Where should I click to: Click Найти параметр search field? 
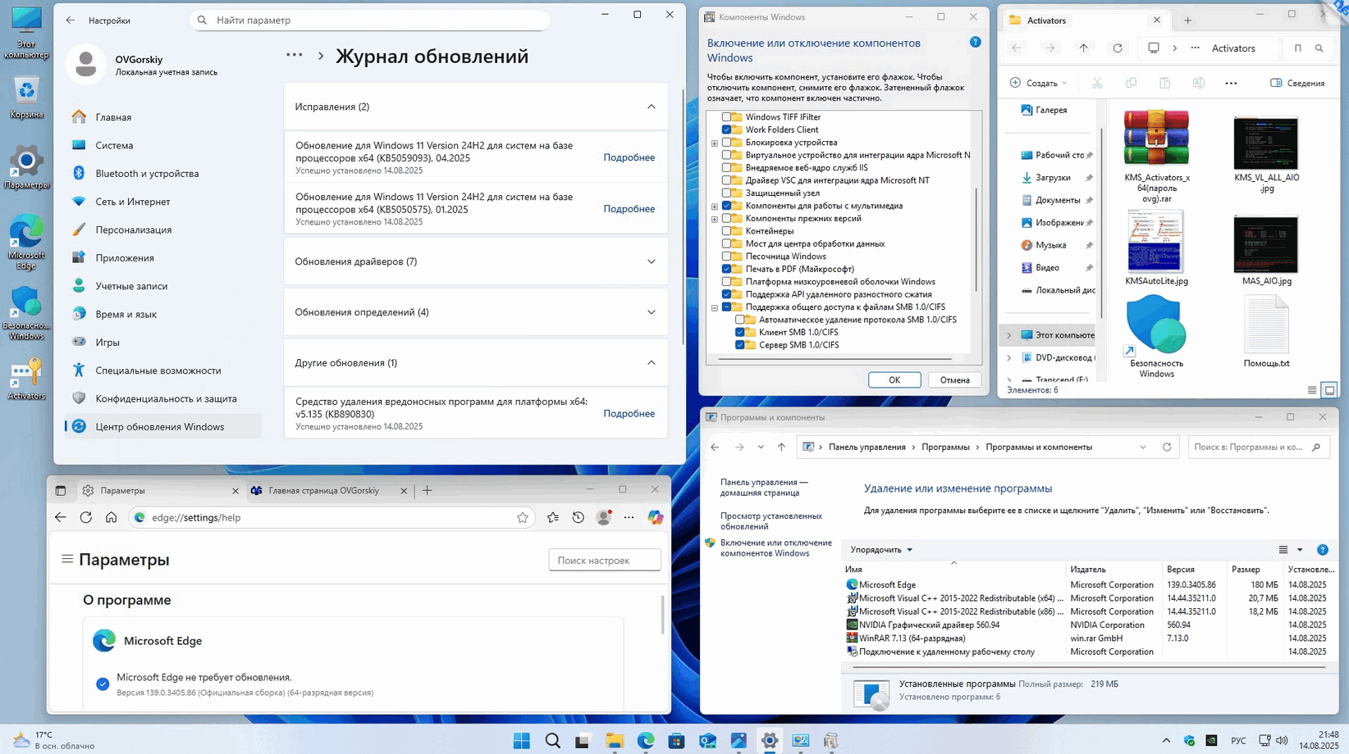[370, 20]
